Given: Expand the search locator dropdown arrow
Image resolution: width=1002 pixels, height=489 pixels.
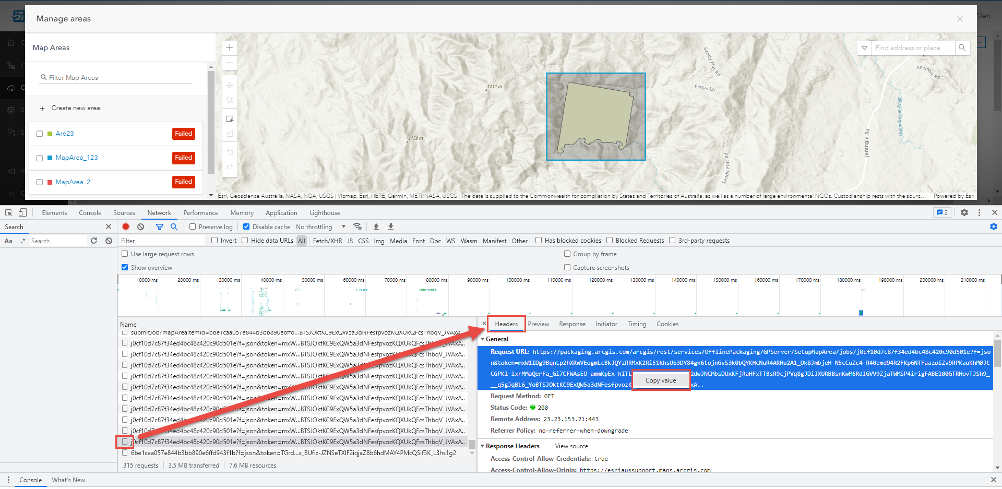Looking at the screenshot, I should [865, 48].
